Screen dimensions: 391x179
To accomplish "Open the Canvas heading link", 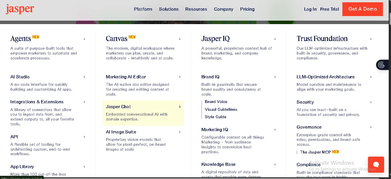I will click(x=117, y=39).
